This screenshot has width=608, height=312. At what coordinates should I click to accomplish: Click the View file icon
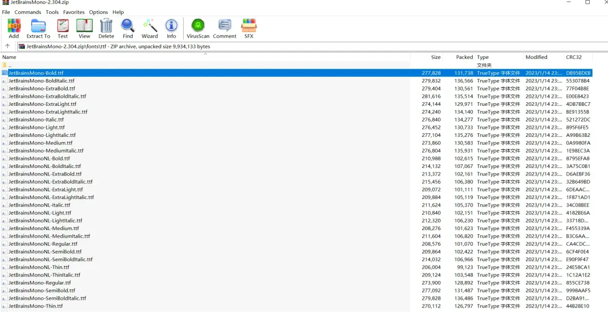84,29
